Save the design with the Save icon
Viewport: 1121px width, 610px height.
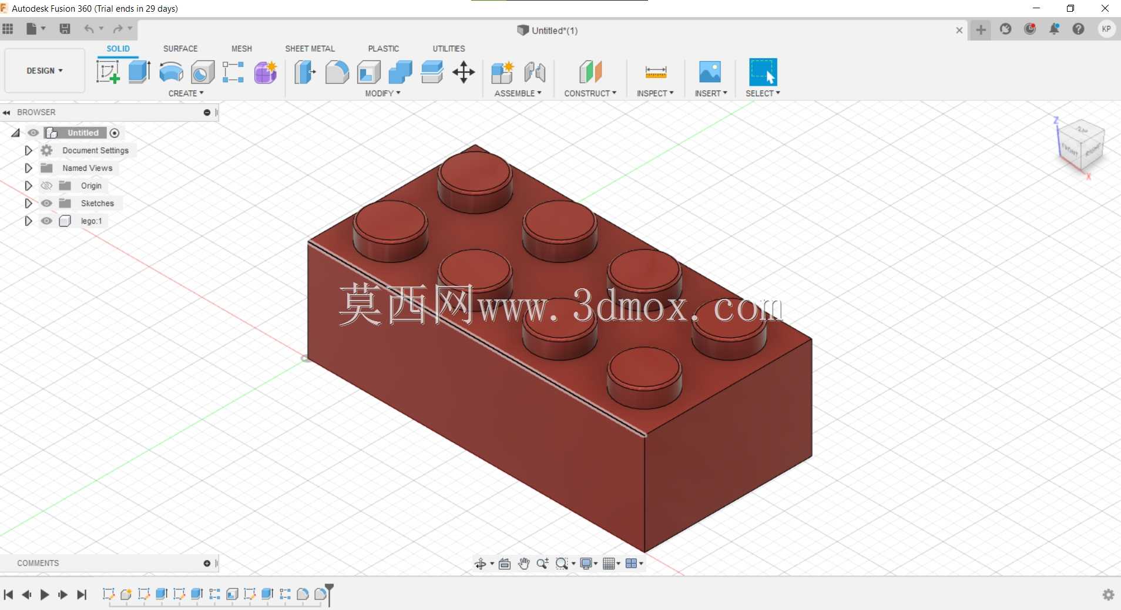click(x=65, y=29)
